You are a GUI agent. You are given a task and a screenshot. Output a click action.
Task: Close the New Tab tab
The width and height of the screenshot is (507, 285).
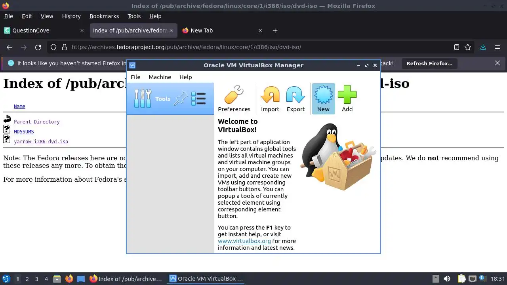pyautogui.click(x=260, y=30)
